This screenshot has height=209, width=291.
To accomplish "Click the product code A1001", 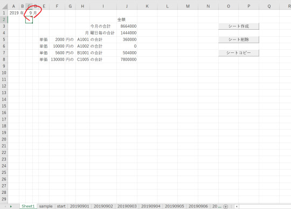I will tap(83, 39).
